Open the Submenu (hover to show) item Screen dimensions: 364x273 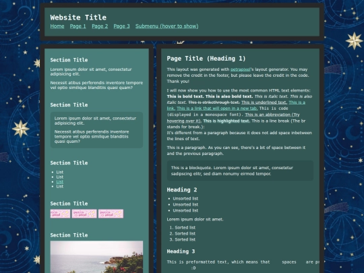click(167, 26)
